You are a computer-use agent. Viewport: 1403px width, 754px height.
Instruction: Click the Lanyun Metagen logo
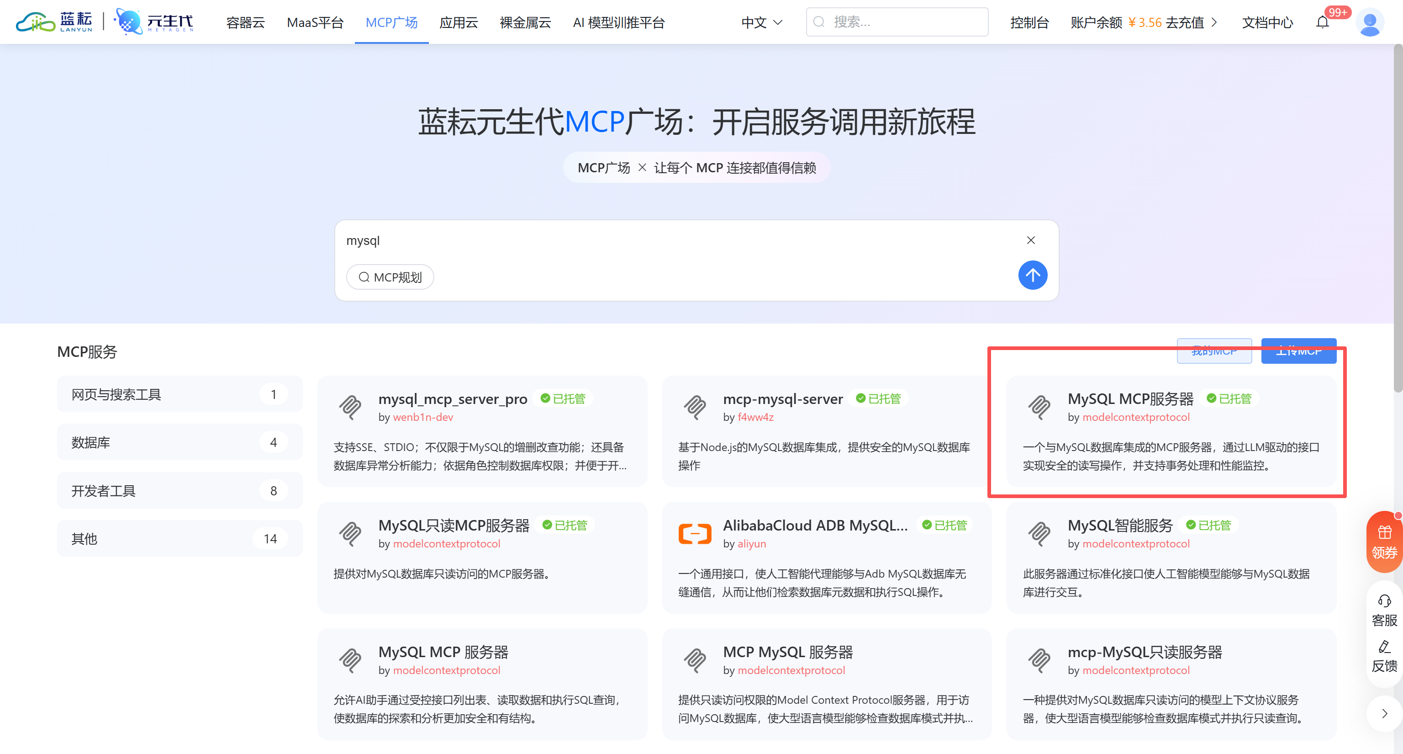point(105,22)
